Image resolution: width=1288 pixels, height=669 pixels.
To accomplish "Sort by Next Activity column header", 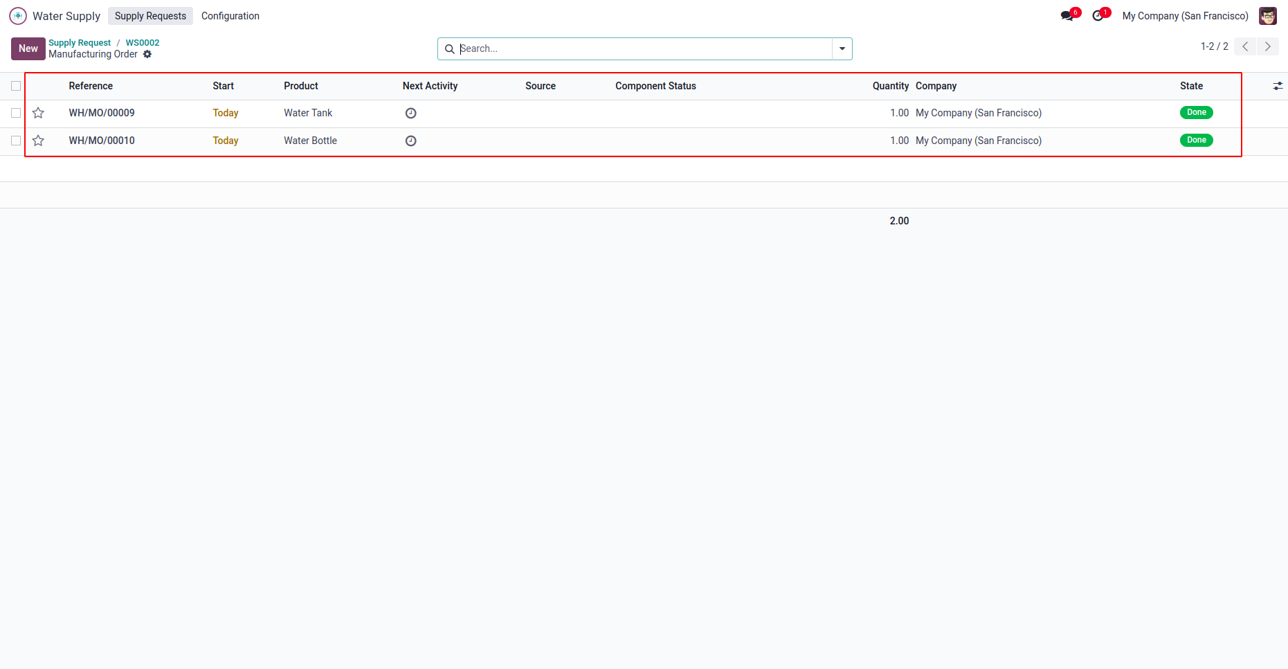I will click(x=430, y=86).
